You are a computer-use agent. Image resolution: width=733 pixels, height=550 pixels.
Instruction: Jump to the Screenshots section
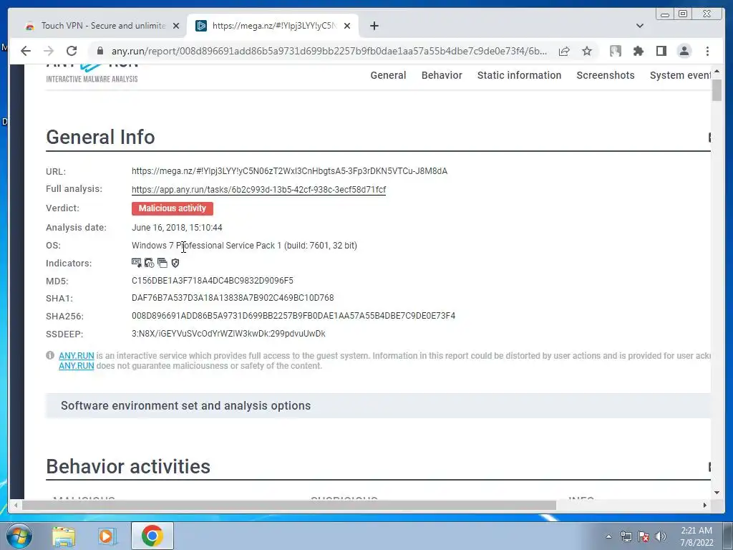click(x=606, y=75)
